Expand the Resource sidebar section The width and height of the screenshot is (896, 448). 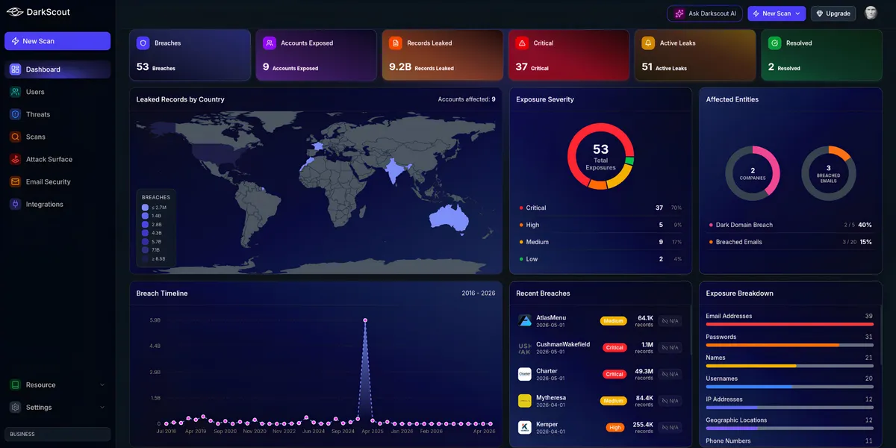pyautogui.click(x=57, y=385)
